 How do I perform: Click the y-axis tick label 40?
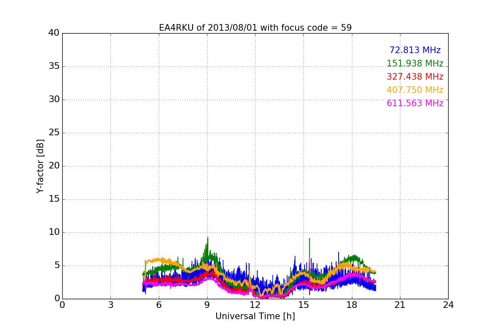point(54,33)
